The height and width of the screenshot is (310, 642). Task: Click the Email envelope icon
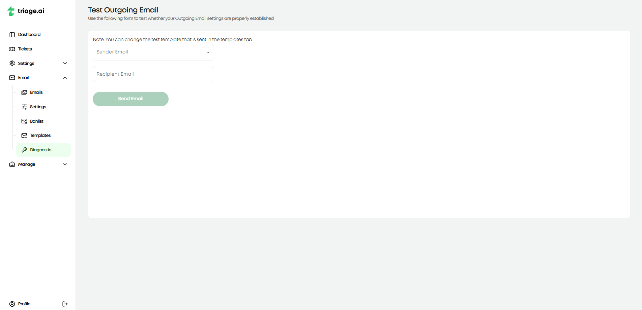point(11,77)
